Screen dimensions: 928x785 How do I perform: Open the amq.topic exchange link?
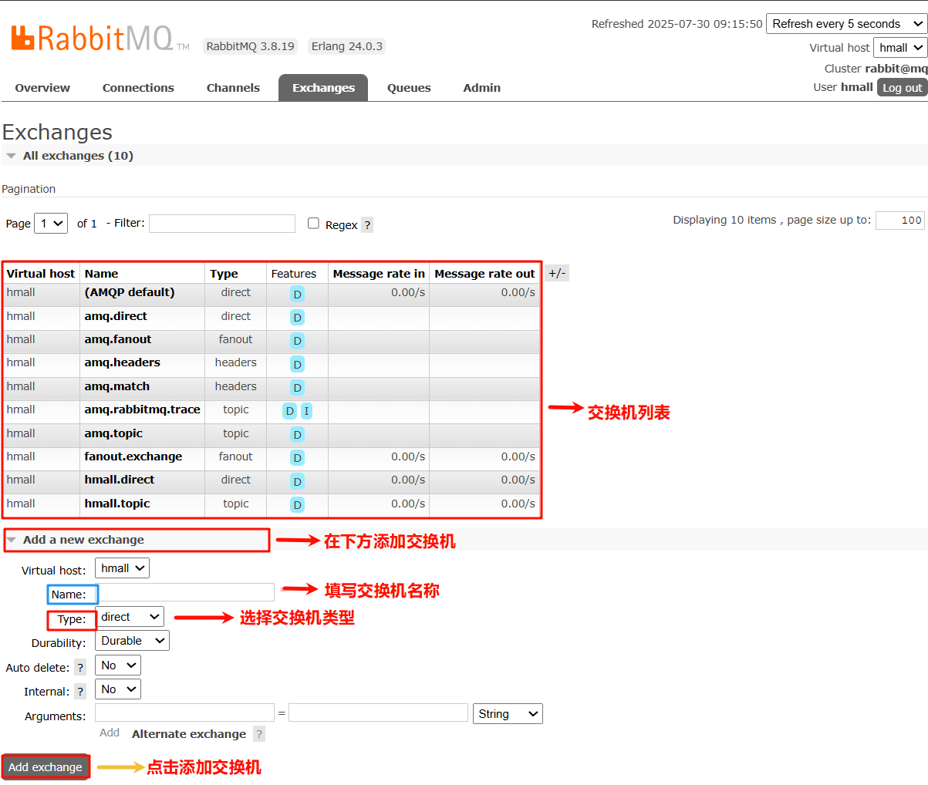(113, 433)
